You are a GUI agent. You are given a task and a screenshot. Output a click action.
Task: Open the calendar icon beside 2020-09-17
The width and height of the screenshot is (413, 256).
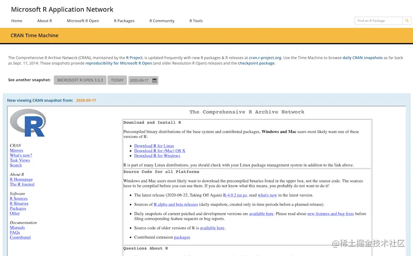[155, 80]
